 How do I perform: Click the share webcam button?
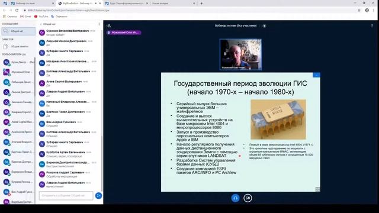[248, 198]
